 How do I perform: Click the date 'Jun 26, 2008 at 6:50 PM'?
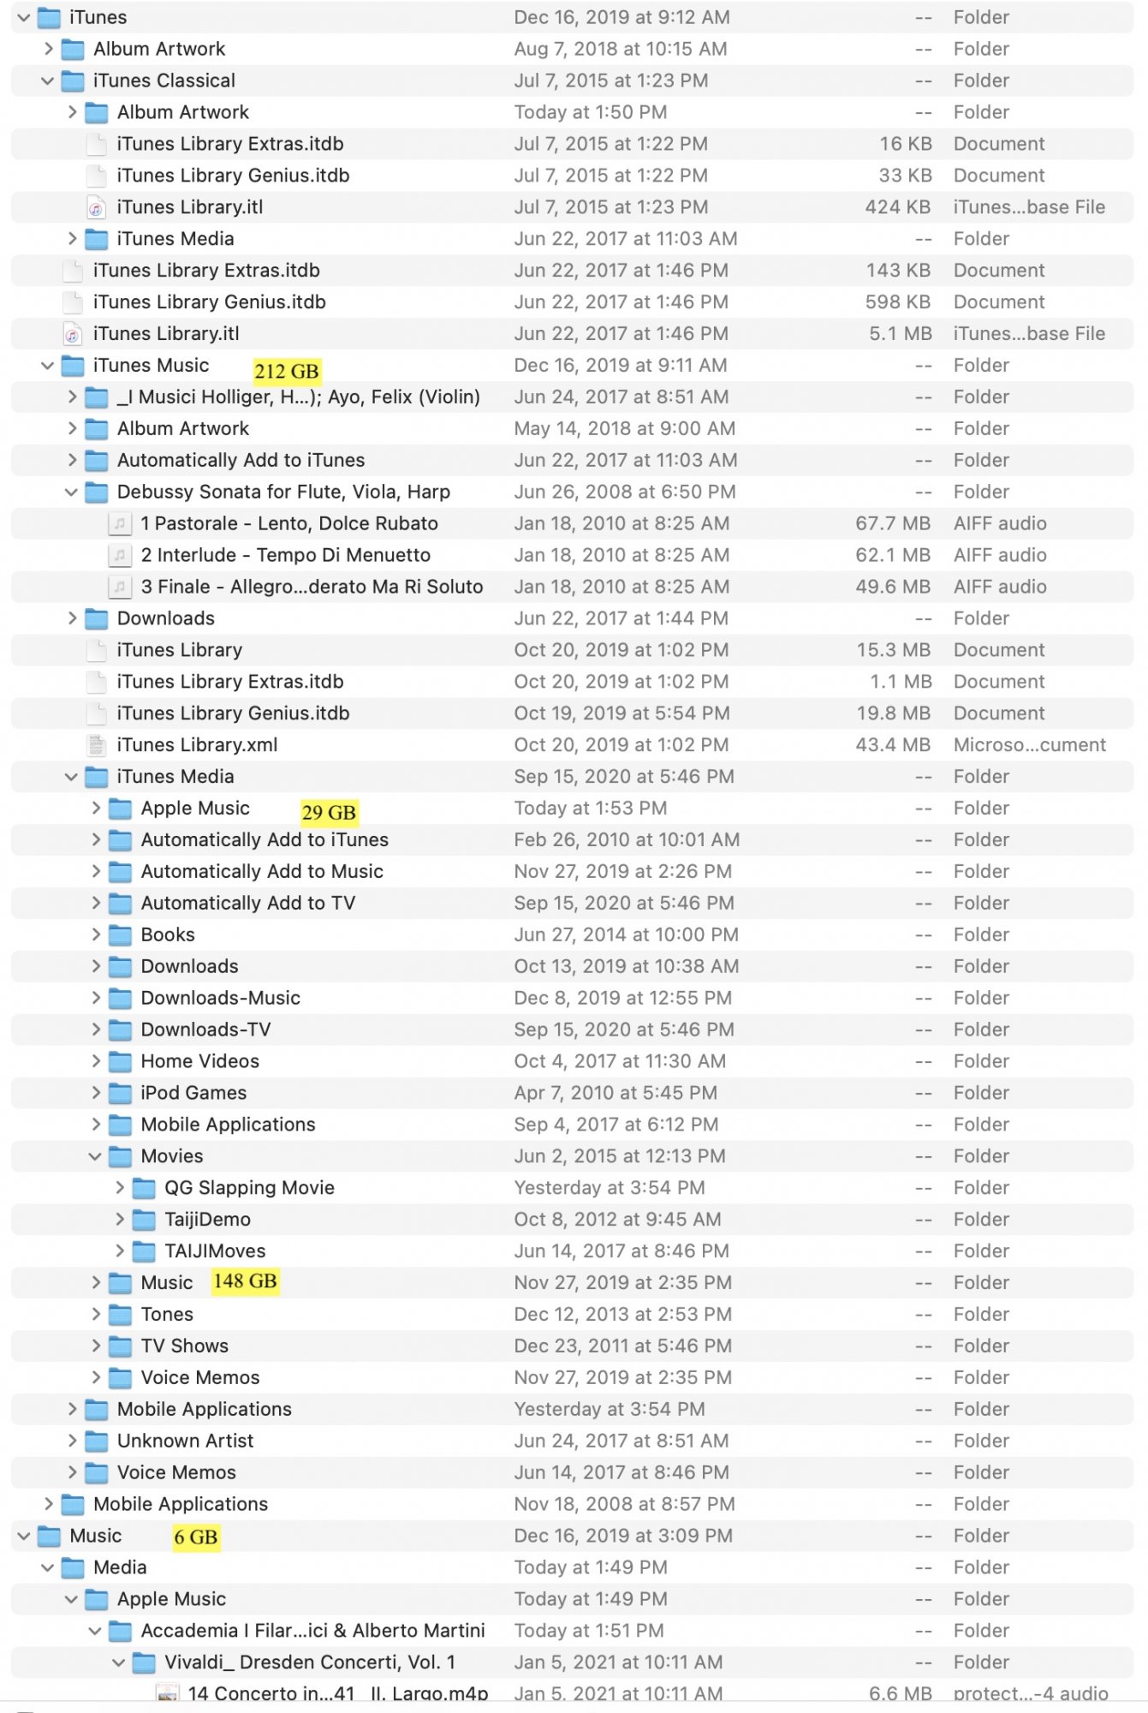point(625,492)
